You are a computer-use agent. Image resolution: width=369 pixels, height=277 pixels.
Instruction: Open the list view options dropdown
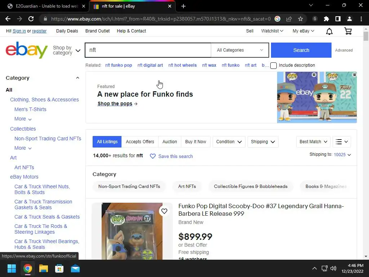coord(342,142)
